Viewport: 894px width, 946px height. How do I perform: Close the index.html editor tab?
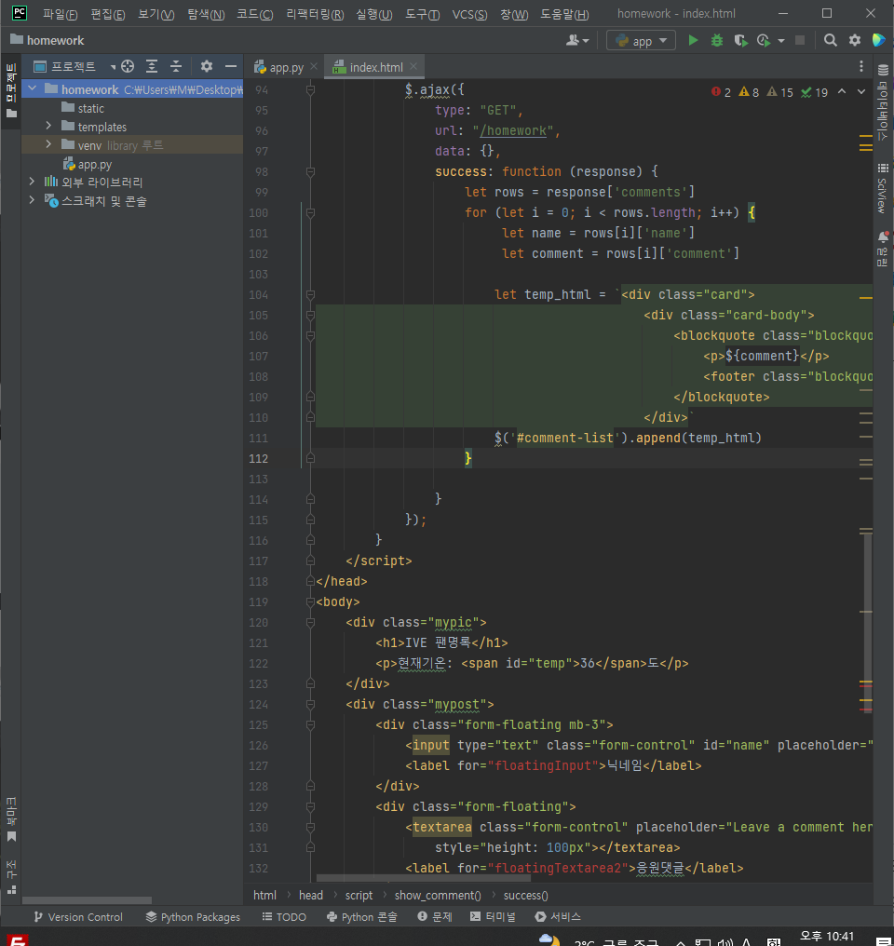pos(413,66)
